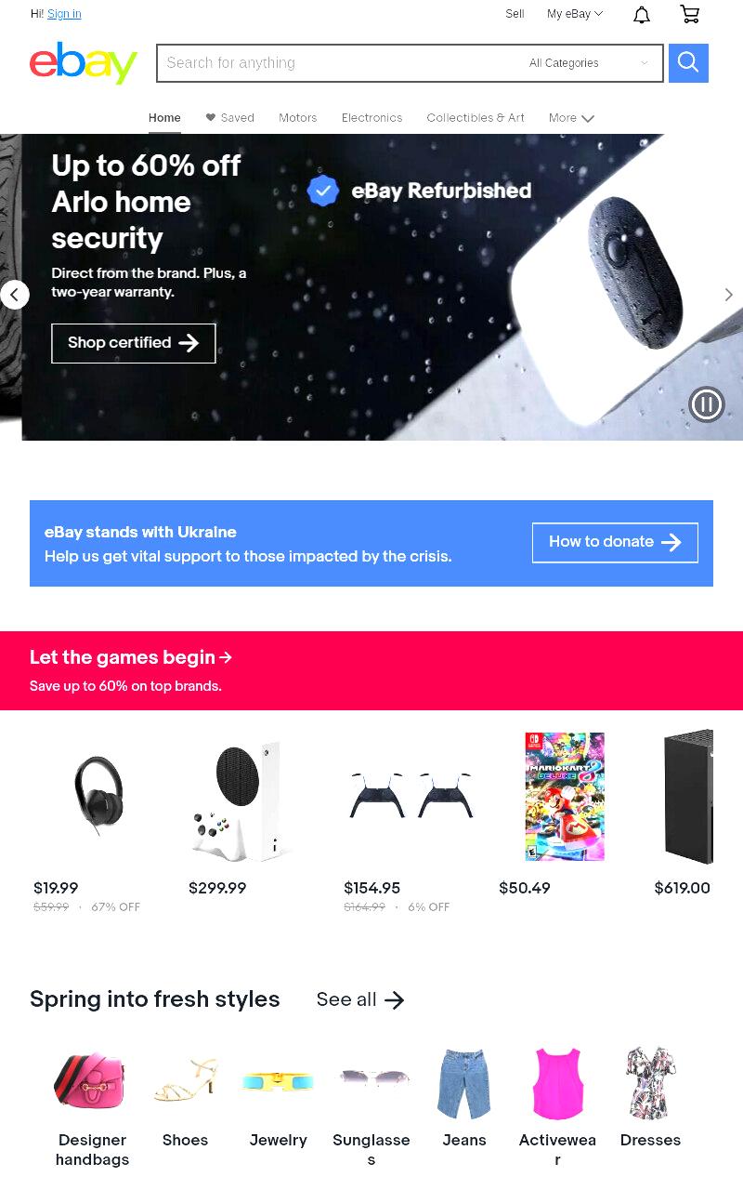Open the Saved heart tab
The width and height of the screenshot is (743, 1190).
229,118
